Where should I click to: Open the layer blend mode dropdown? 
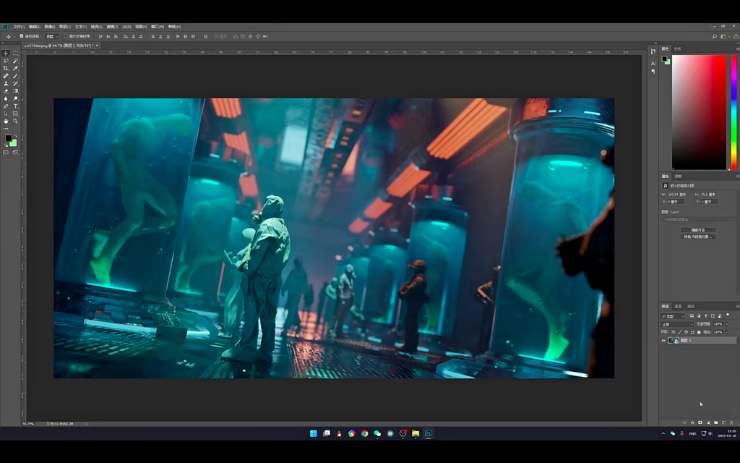[677, 324]
